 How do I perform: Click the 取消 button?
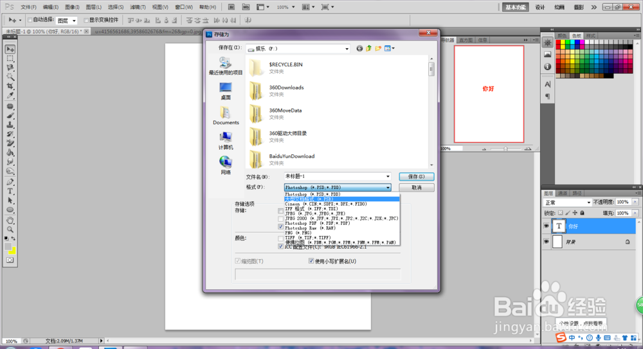pyautogui.click(x=416, y=188)
